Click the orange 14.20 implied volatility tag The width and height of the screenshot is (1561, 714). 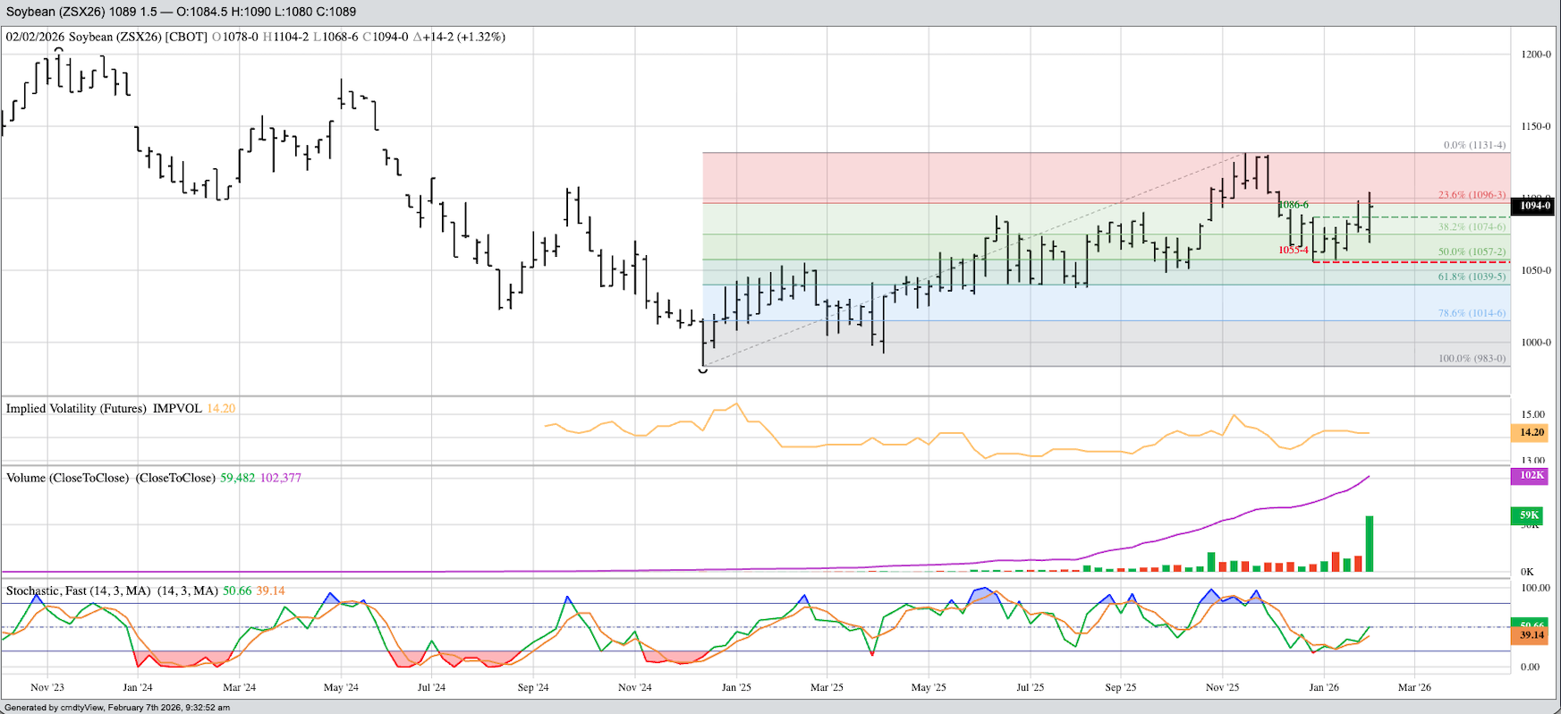coord(1531,432)
